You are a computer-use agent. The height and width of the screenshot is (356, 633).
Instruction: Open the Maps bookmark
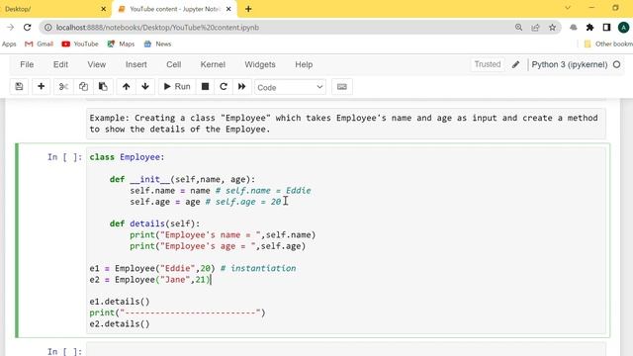(x=121, y=44)
